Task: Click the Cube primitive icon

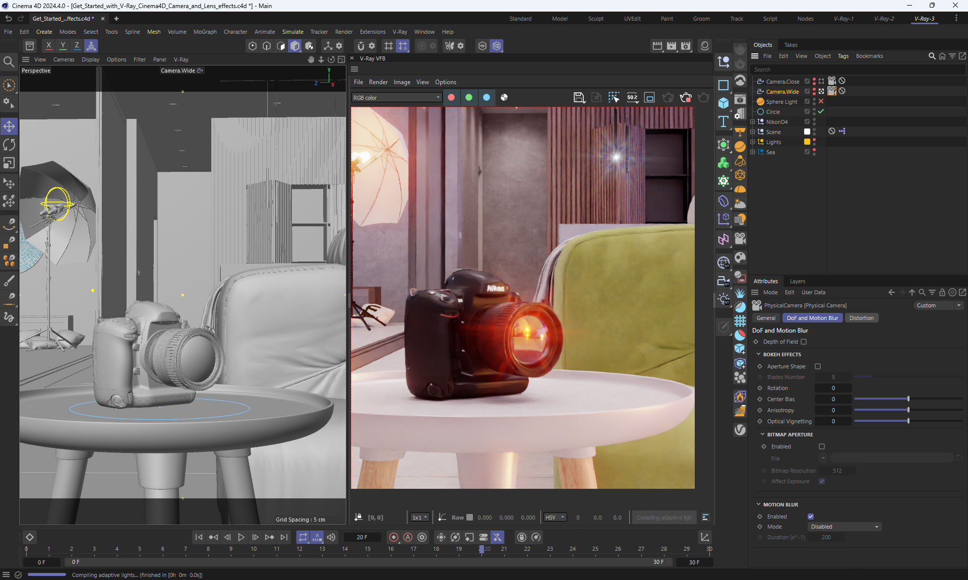Action: click(x=723, y=103)
